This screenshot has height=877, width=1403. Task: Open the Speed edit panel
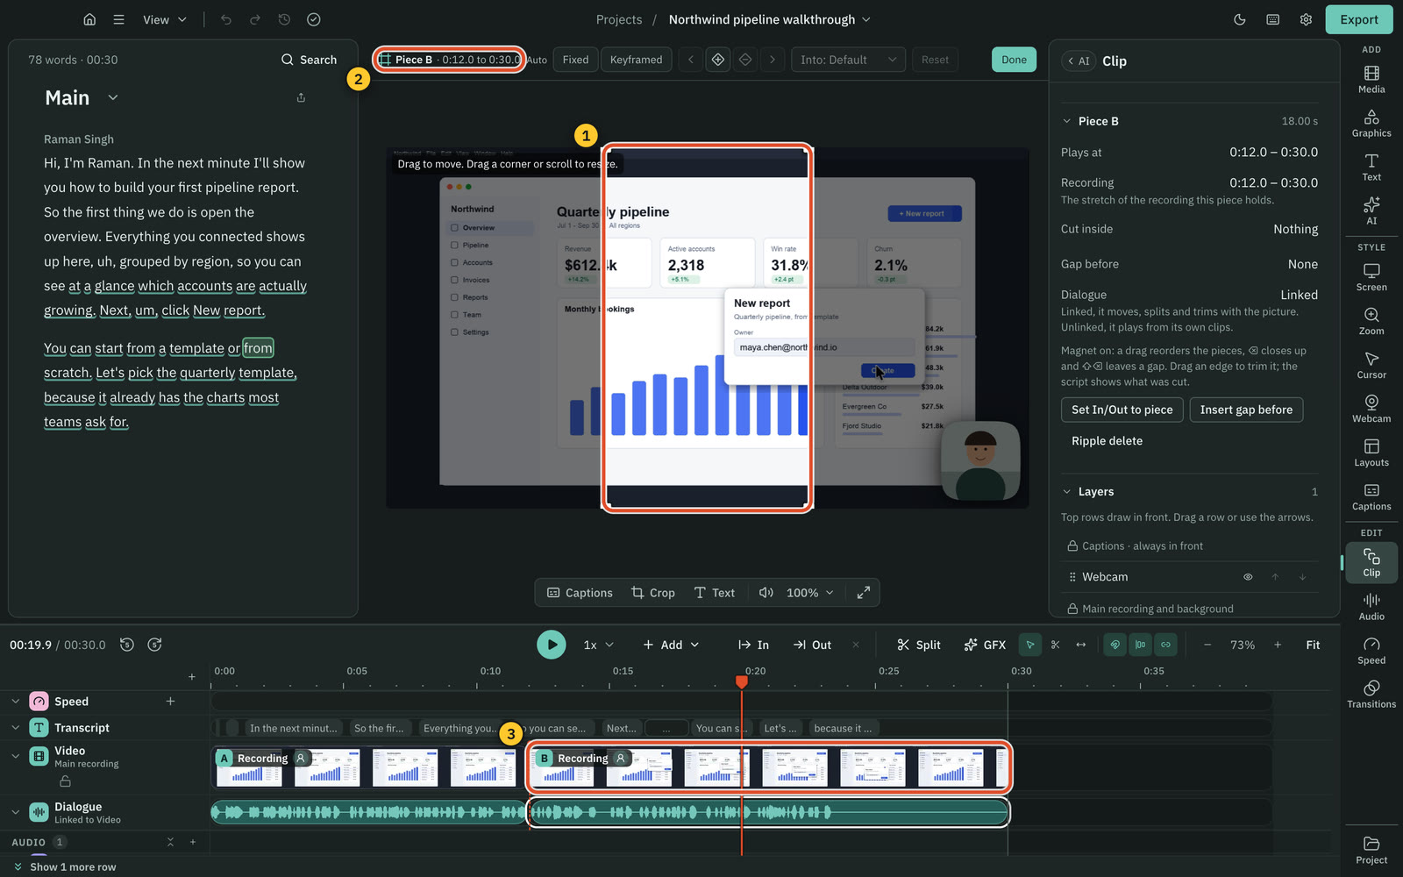pos(1371,651)
